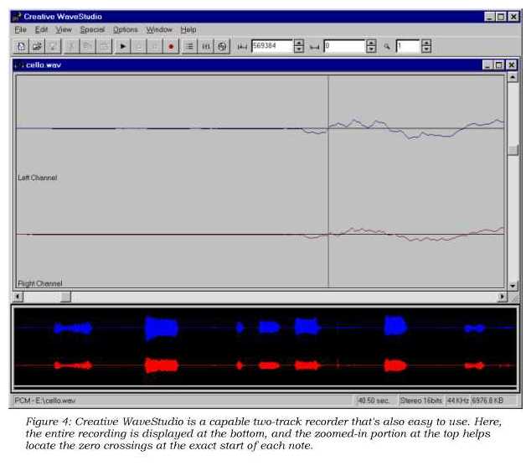Click the selection length icon beside the 0 field
Image resolution: width=531 pixels, height=466 pixels.
(315, 47)
